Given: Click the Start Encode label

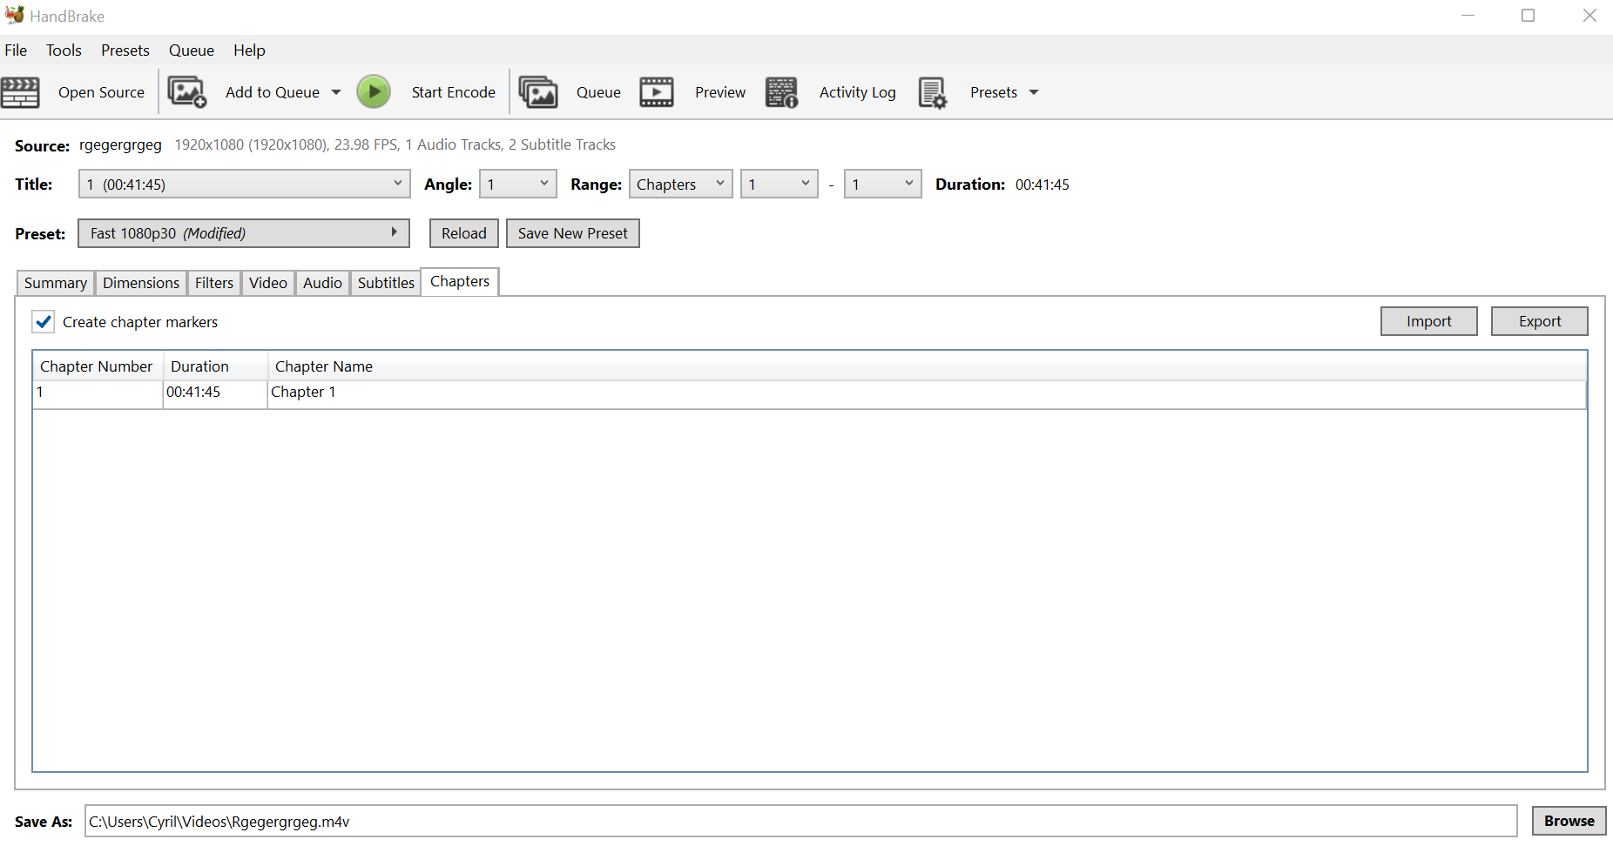Looking at the screenshot, I should point(454,92).
